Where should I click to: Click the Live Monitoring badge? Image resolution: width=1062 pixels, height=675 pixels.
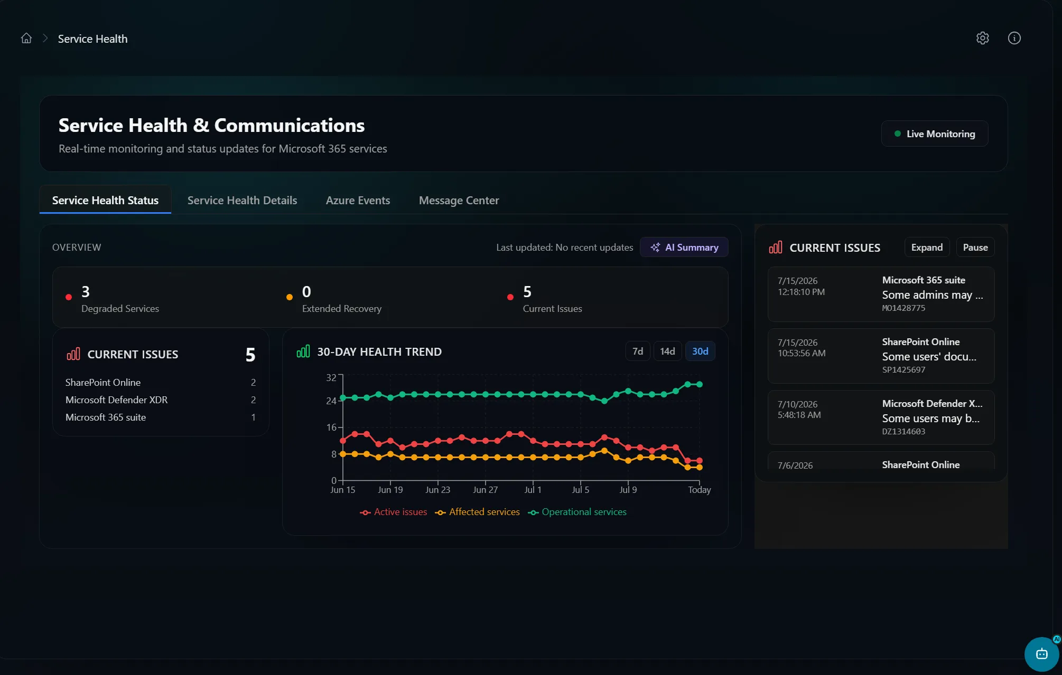pyautogui.click(x=934, y=134)
